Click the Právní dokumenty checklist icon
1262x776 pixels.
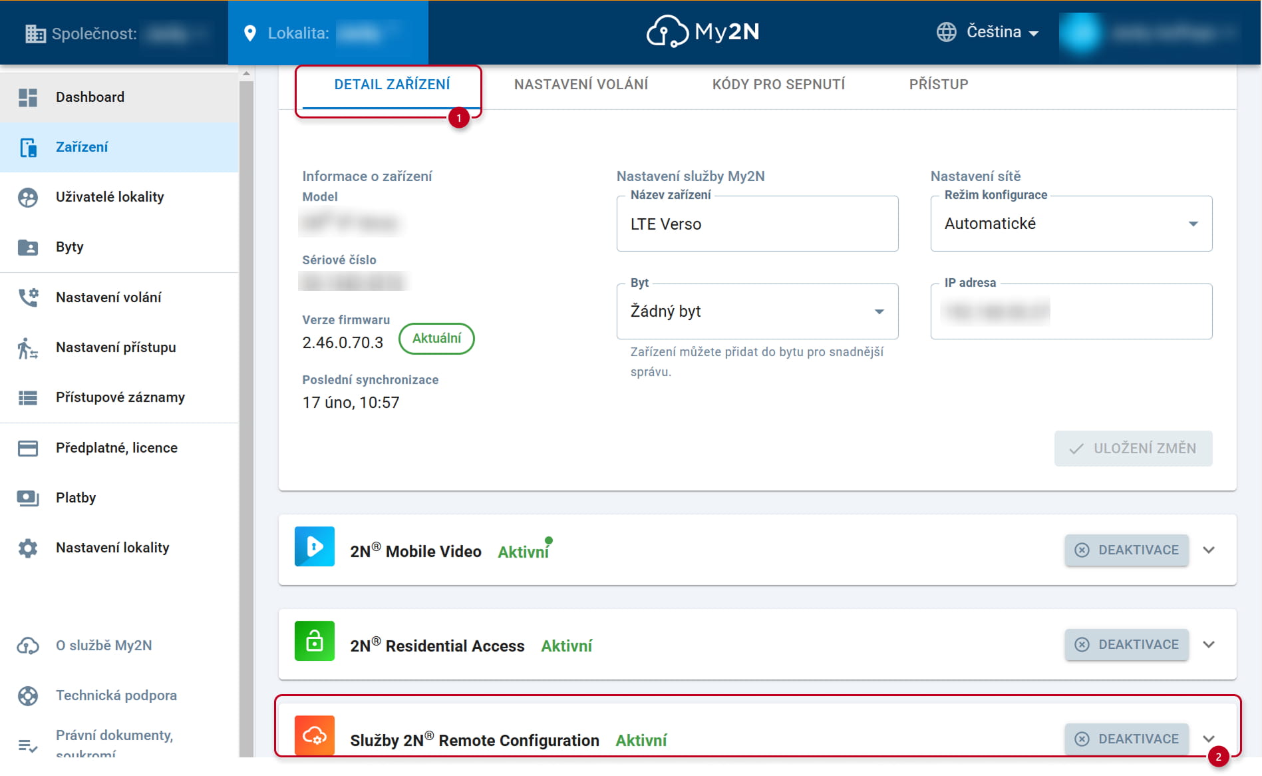28,745
